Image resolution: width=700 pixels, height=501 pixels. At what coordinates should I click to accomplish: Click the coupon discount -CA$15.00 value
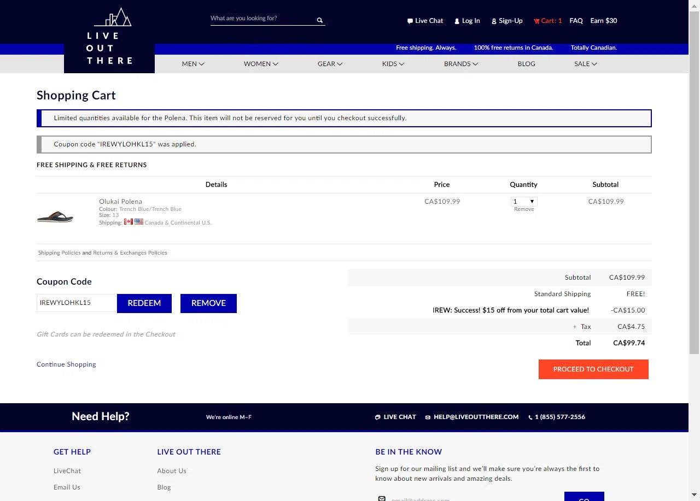click(628, 310)
